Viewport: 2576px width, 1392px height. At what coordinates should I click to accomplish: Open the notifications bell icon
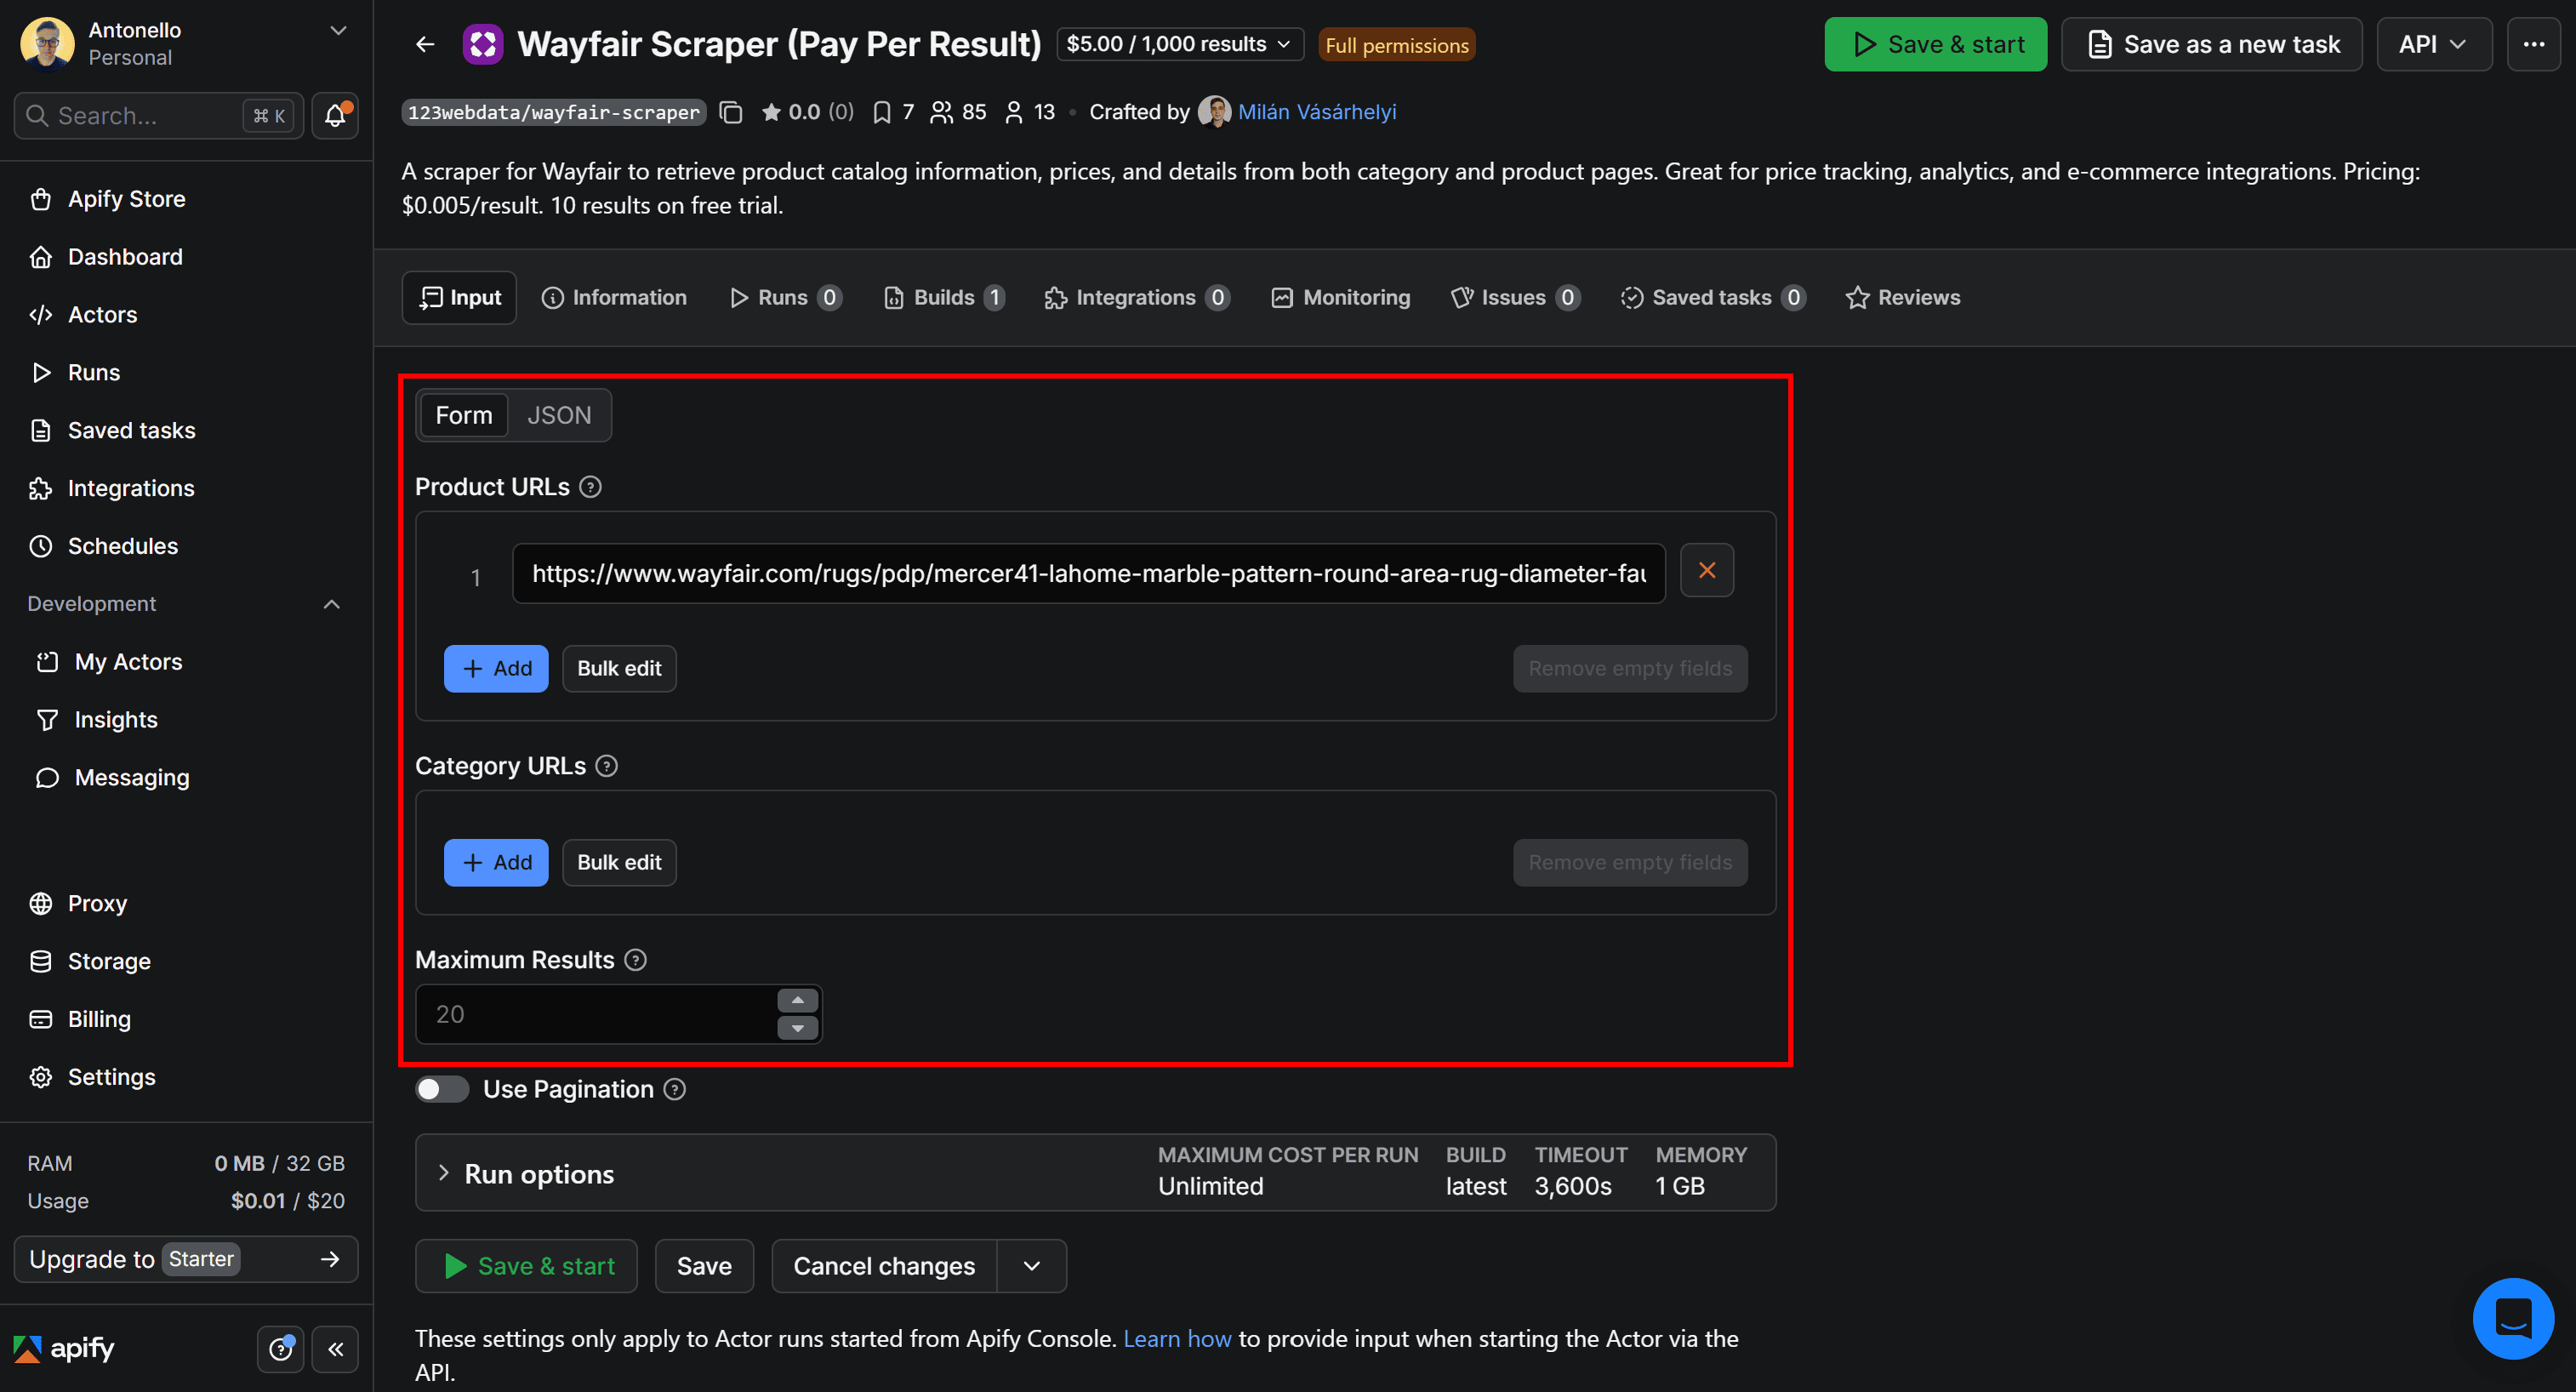(335, 116)
